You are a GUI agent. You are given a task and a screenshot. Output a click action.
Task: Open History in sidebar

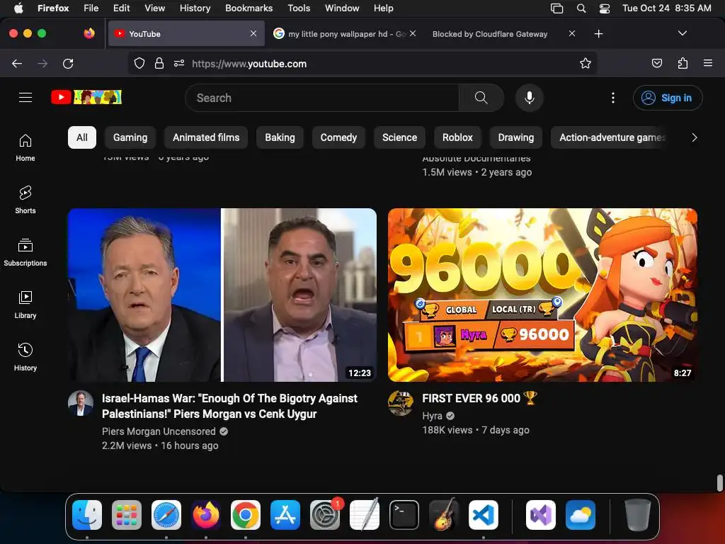[25, 357]
